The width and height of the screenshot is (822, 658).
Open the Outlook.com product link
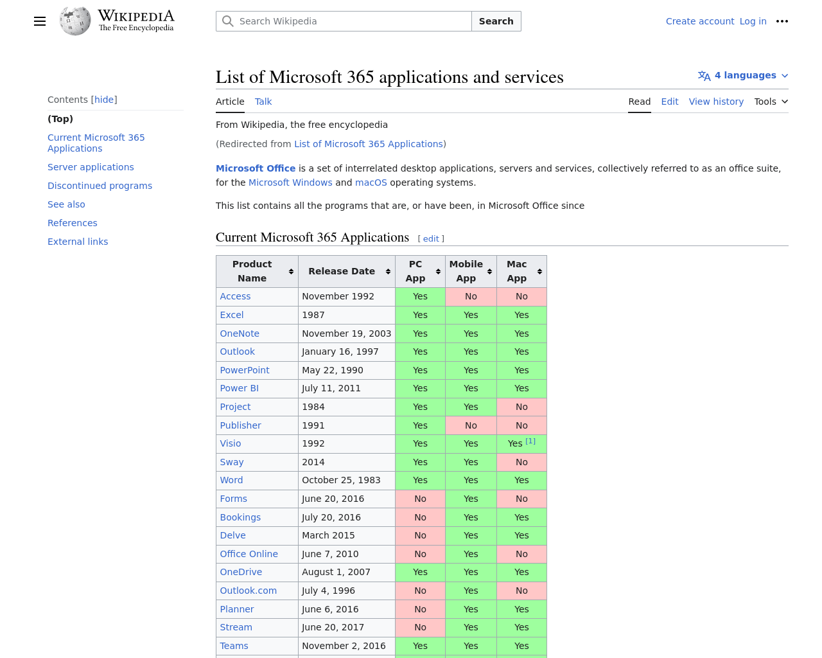[x=248, y=591]
